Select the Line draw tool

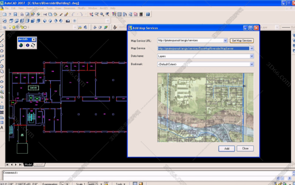tap(2, 35)
